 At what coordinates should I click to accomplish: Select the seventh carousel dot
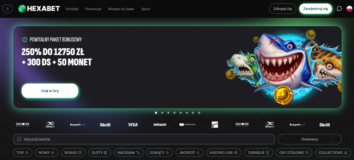[x=193, y=113]
